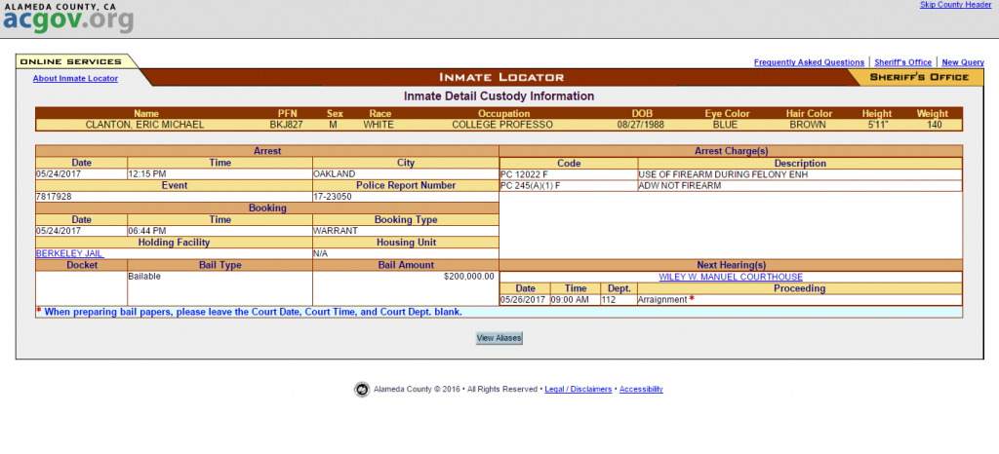Viewport: 999px width, 454px height.
Task: Click the Alameda County seal in footer
Action: click(361, 390)
